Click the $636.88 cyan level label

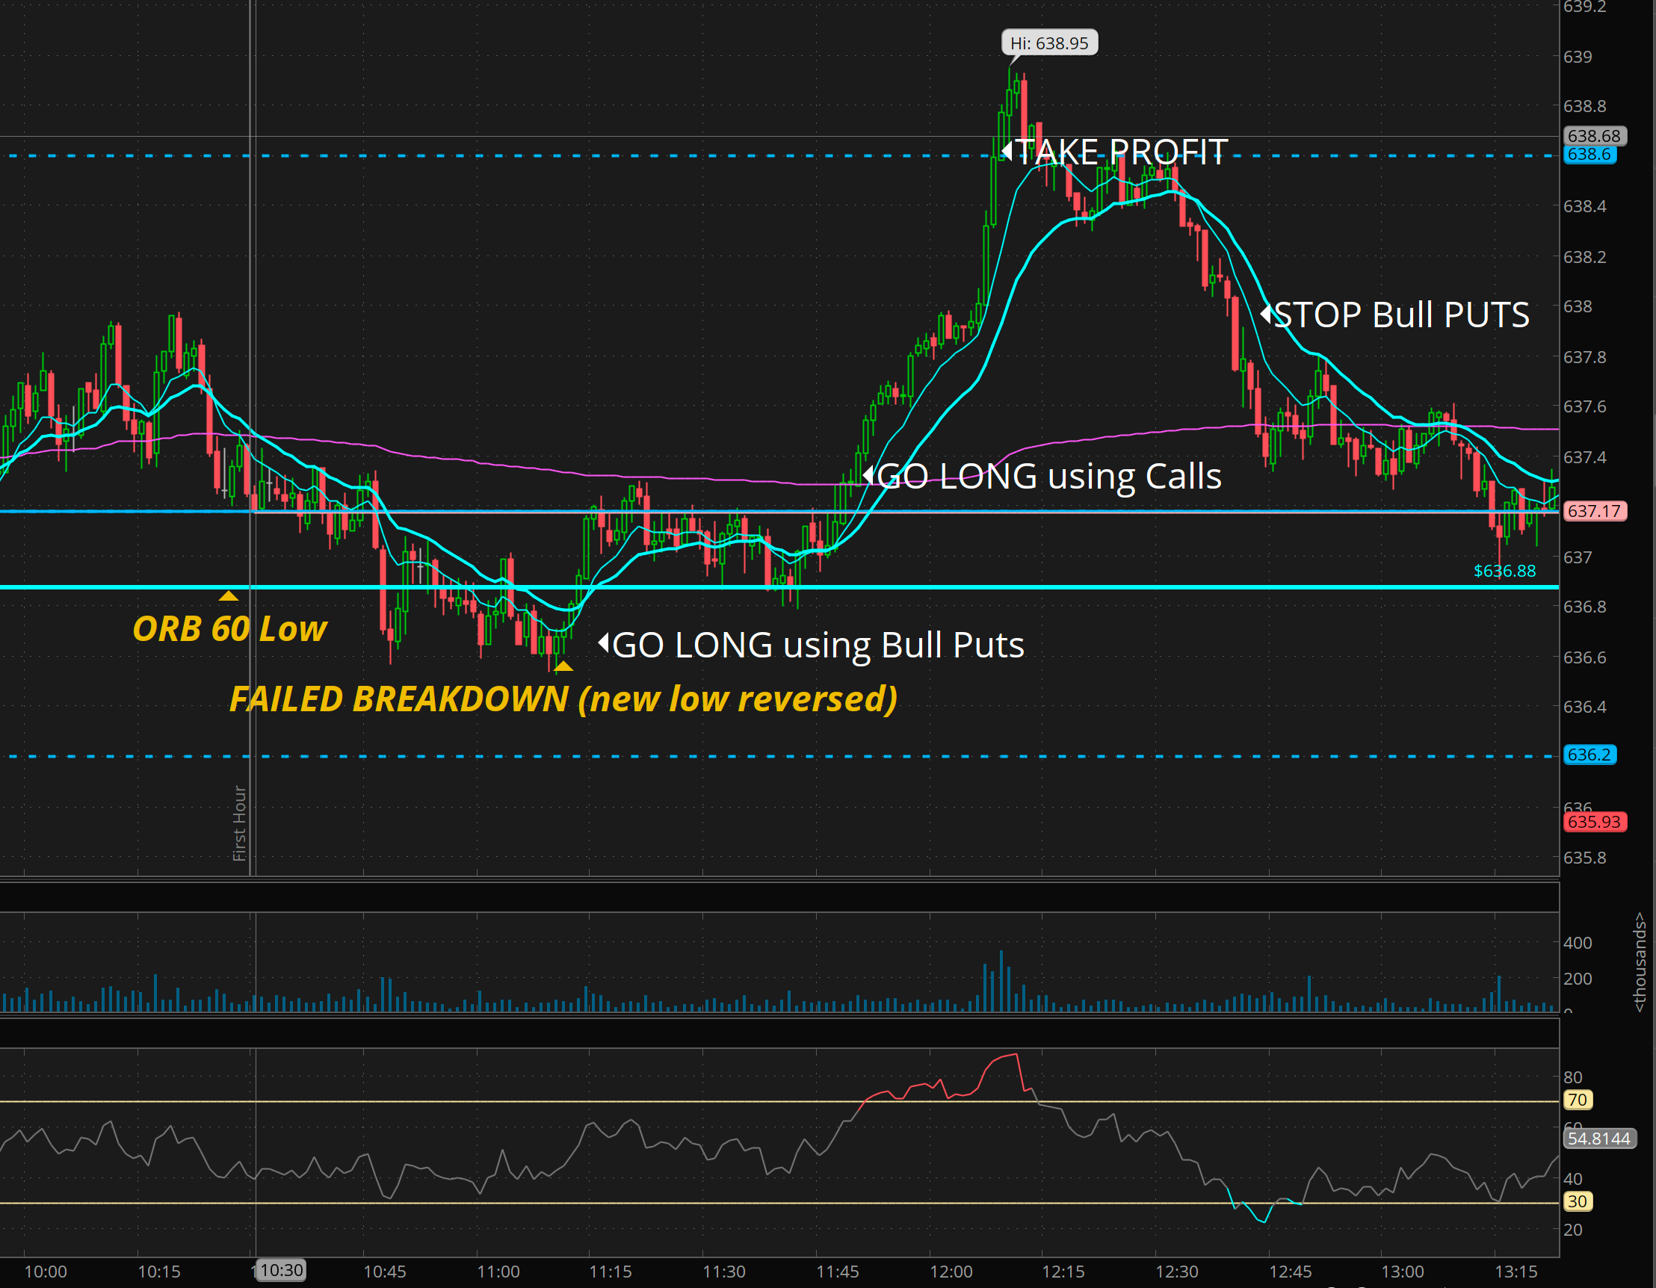[1504, 571]
